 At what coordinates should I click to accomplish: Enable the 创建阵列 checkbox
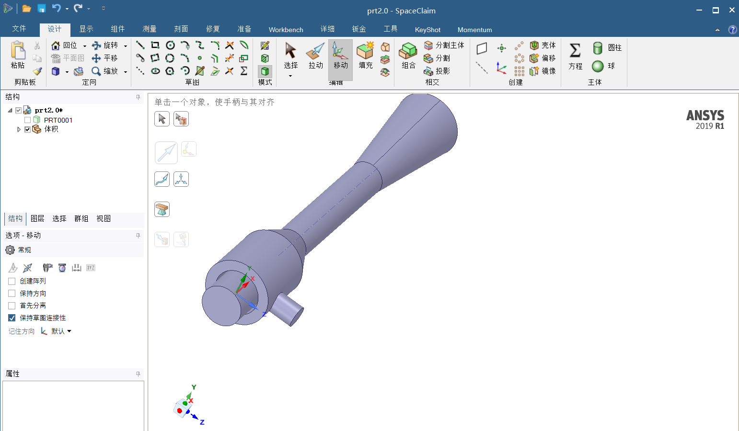(x=12, y=281)
